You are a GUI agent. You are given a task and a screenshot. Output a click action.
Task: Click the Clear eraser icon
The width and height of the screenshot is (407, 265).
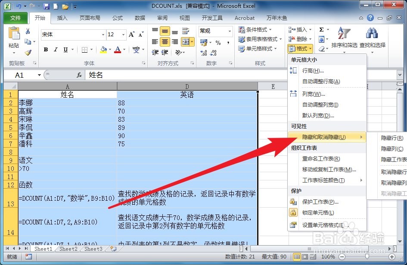(x=321, y=49)
